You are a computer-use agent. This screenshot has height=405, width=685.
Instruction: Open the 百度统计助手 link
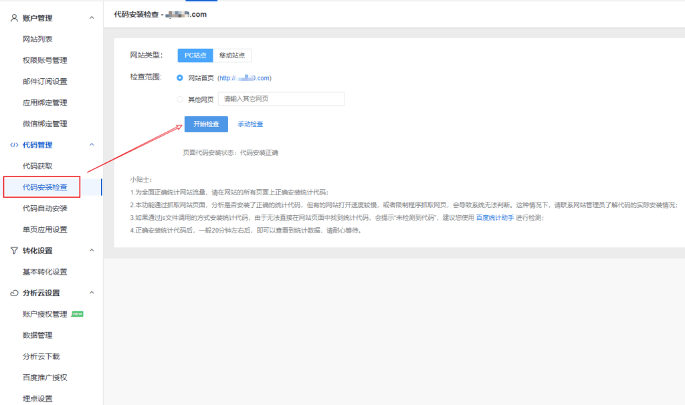point(494,217)
